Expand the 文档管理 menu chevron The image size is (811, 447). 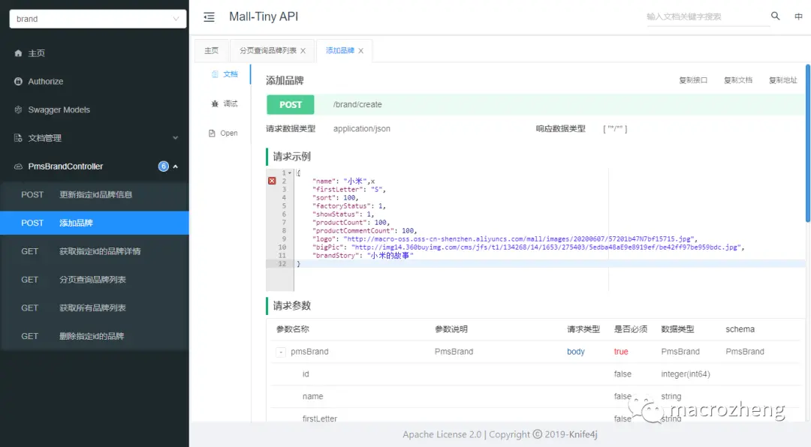pyautogui.click(x=176, y=138)
